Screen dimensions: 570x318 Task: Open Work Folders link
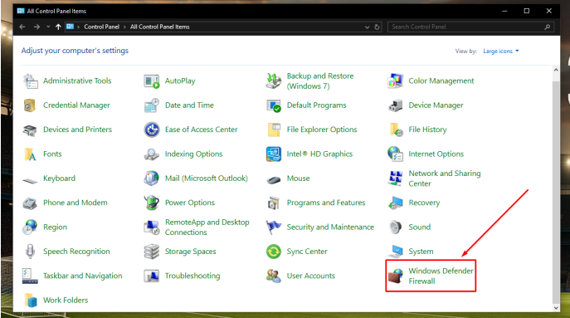coord(66,301)
